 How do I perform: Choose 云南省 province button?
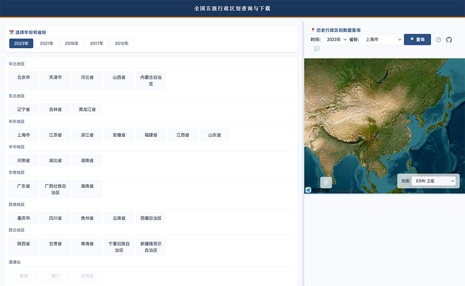119,218
